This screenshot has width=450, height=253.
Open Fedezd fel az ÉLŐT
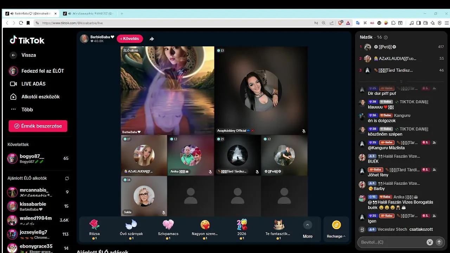pyautogui.click(x=37, y=71)
